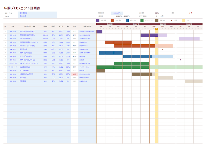Click the 4月 month header
The height and width of the screenshot is (146, 206).
coord(101,26)
